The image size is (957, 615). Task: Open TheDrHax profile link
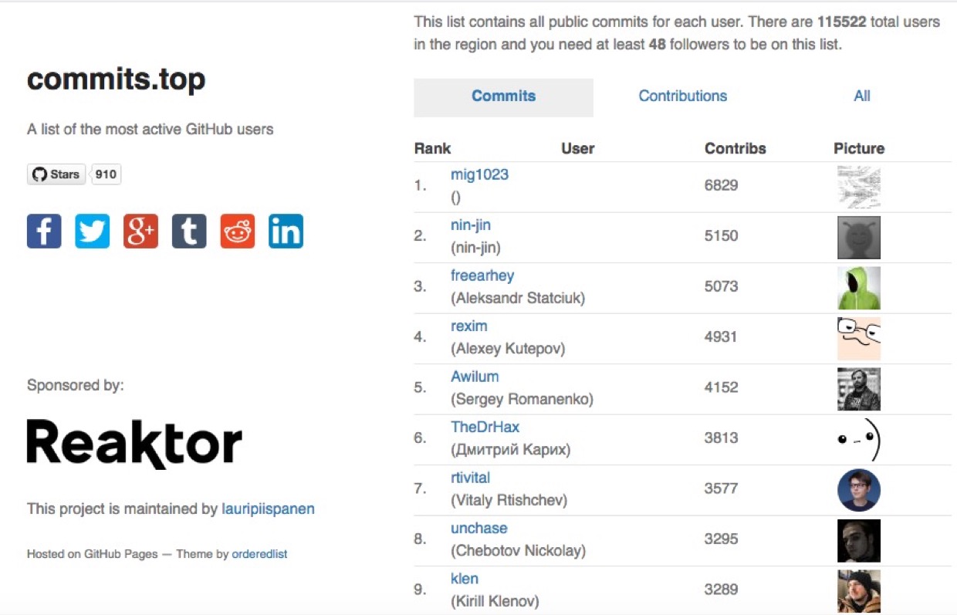click(x=485, y=427)
